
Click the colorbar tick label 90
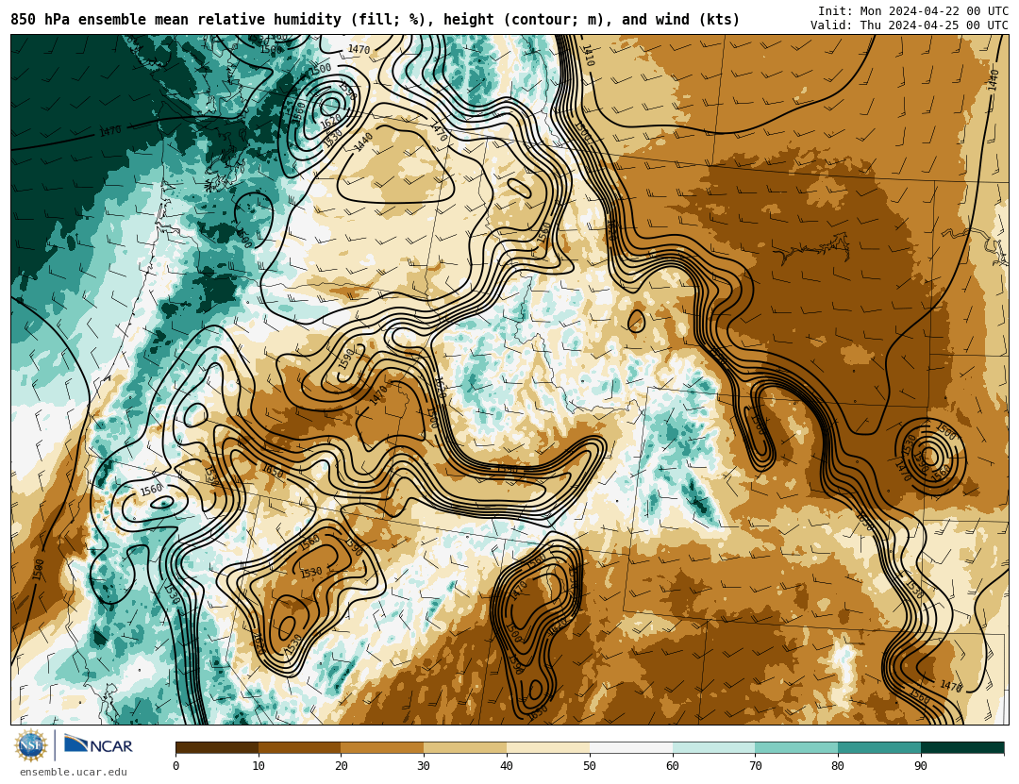coord(921,766)
